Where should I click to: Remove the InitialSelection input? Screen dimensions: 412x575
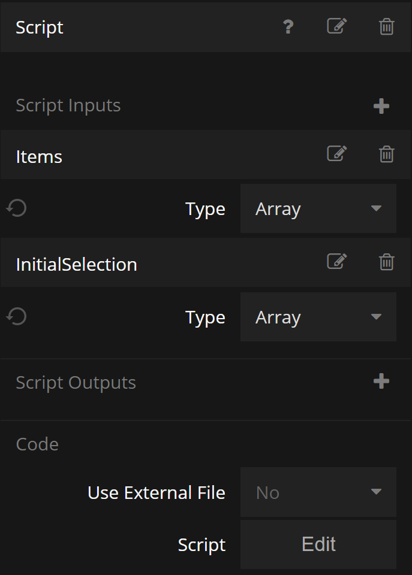(x=387, y=262)
